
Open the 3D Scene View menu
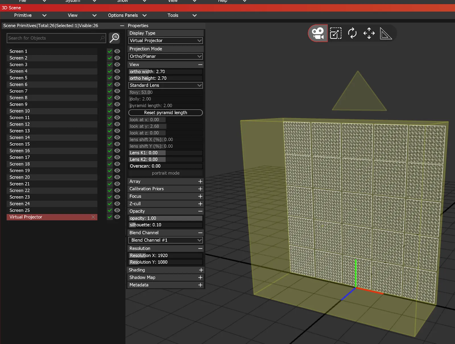(x=82, y=15)
